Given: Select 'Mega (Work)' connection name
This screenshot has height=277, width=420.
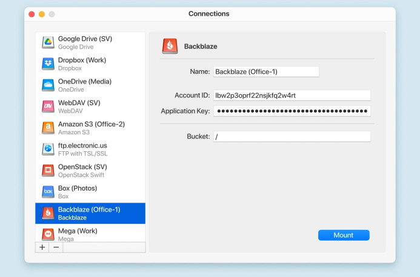Looking at the screenshot, I should [x=78, y=231].
